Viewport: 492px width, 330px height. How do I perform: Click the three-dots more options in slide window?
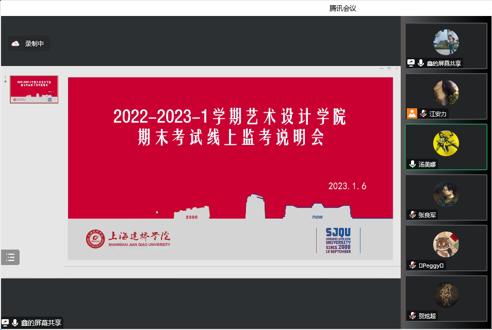click(x=382, y=69)
